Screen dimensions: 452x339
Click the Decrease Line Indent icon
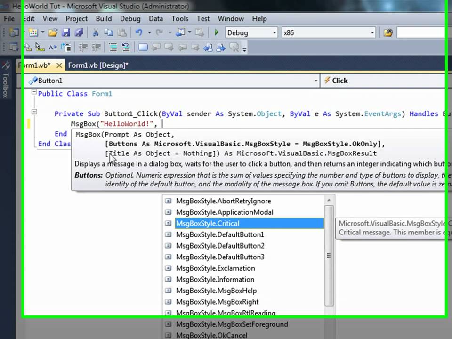83,47
